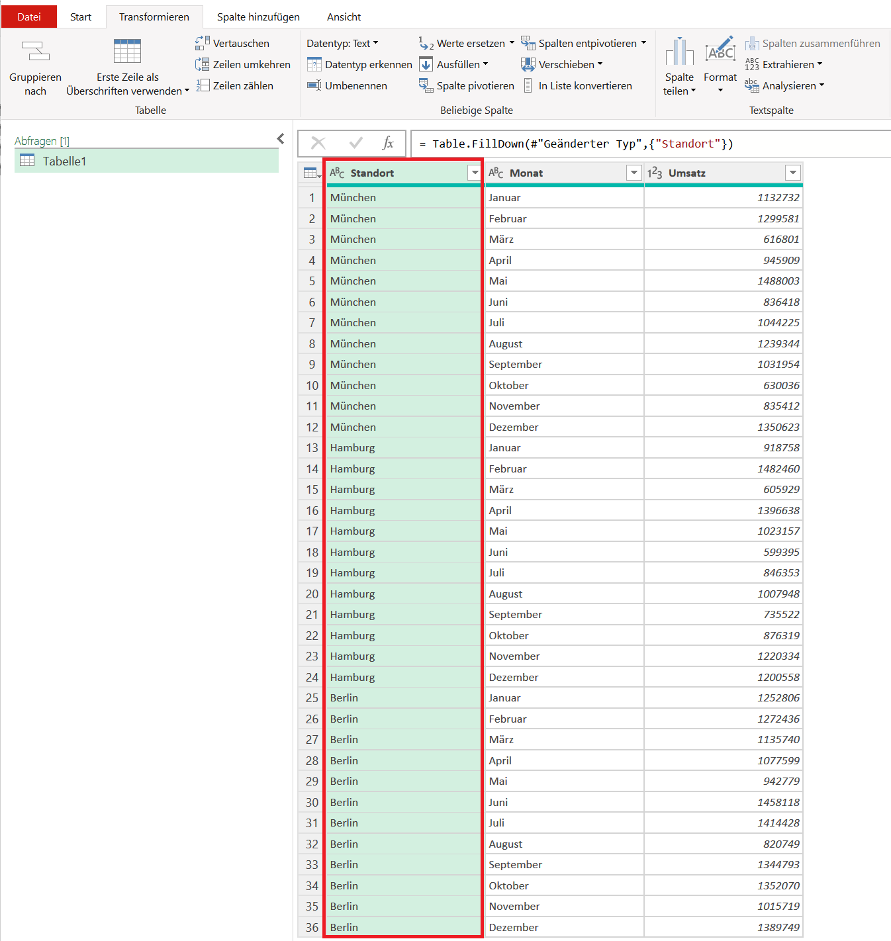Click Hamburg cell in row 24
This screenshot has width=891, height=941.
pos(403,678)
